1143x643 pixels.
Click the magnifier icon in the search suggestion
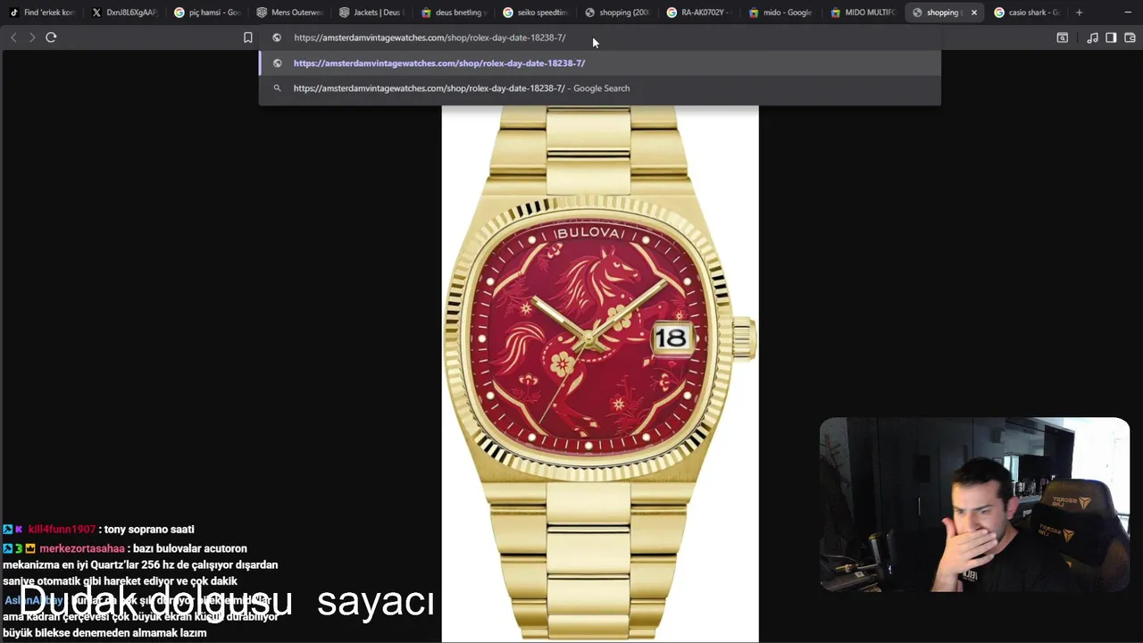pyautogui.click(x=277, y=88)
